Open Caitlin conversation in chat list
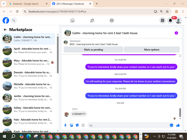 point(28,39)
